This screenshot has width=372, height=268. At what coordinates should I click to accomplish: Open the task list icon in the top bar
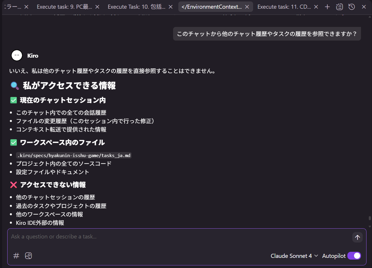(340, 6)
